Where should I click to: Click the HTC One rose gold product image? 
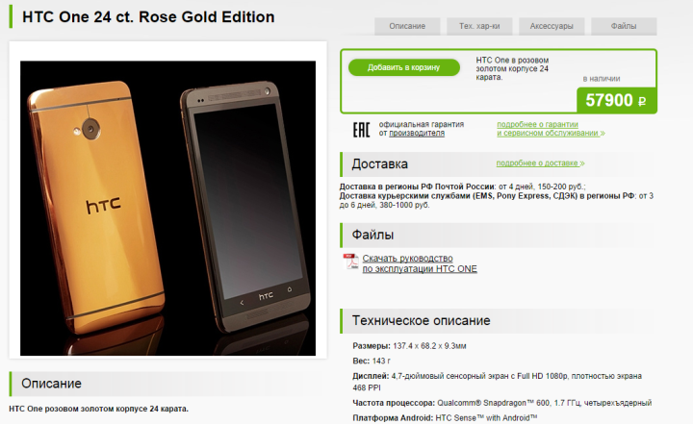click(167, 208)
